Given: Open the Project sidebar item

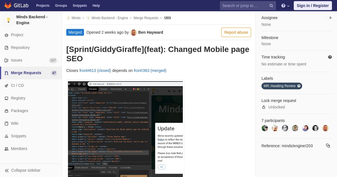Looking at the screenshot, I should click(x=31, y=35).
